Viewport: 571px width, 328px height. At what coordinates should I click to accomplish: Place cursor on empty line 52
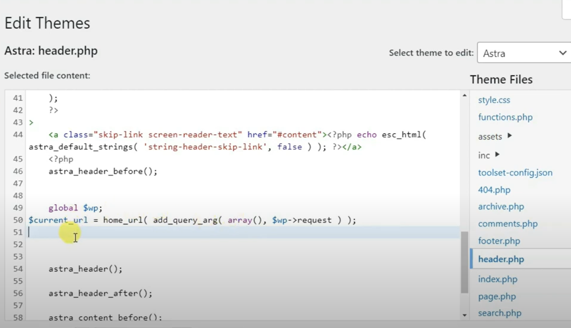pyautogui.click(x=158, y=245)
